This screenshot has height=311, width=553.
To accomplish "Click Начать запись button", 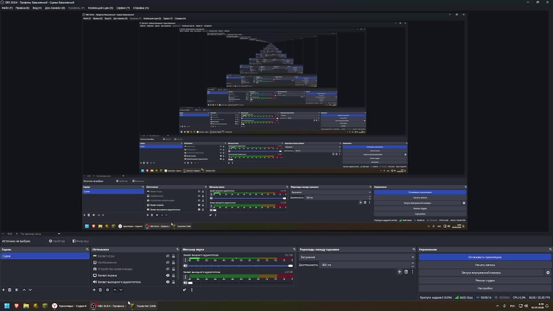I will click(x=485, y=265).
